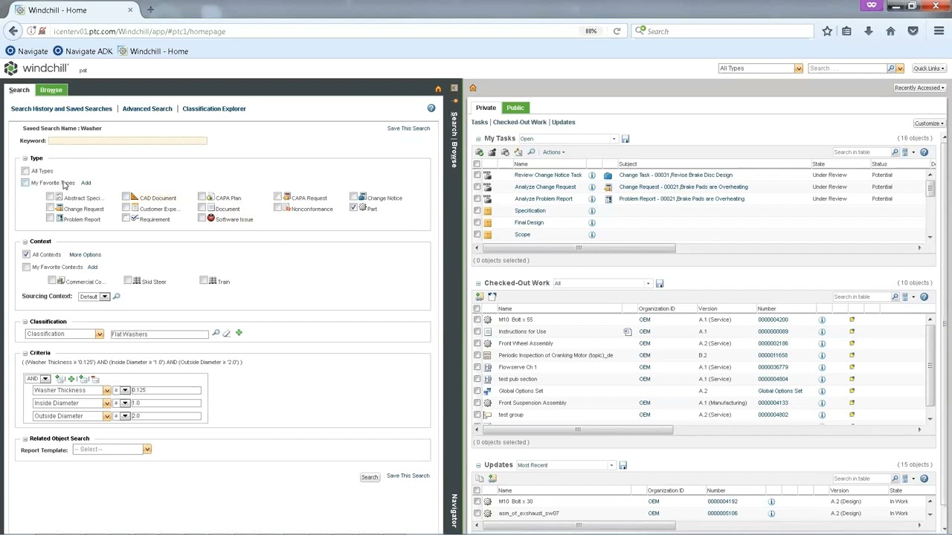The image size is (952, 535).
Task: Check the Train context checkbox
Action: click(204, 281)
